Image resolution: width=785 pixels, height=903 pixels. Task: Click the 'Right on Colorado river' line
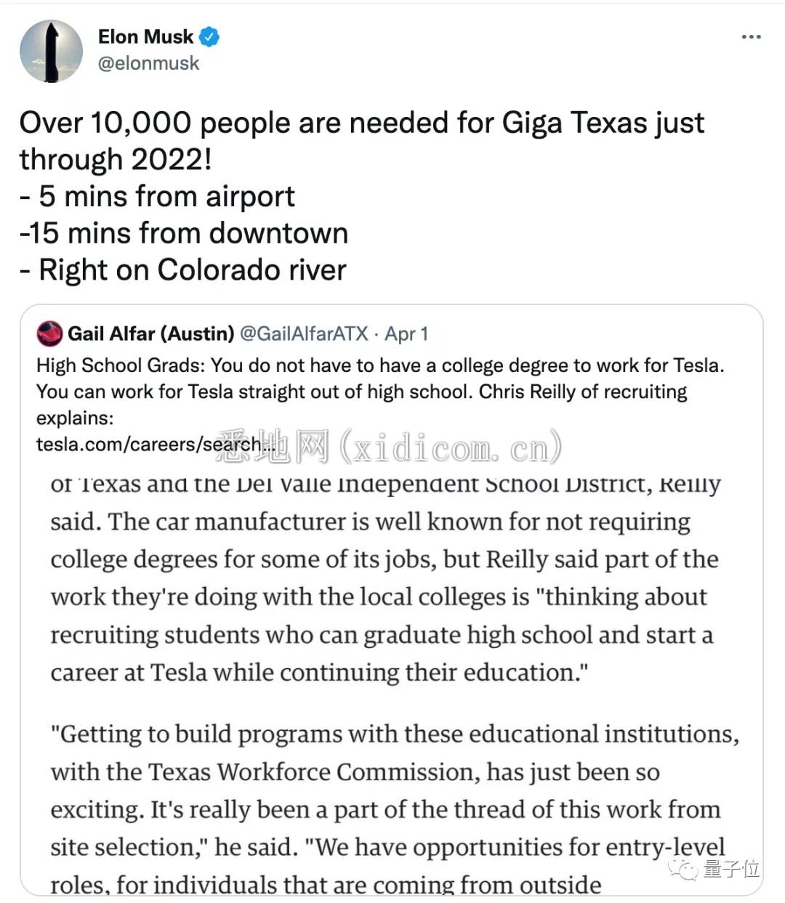coord(183,270)
